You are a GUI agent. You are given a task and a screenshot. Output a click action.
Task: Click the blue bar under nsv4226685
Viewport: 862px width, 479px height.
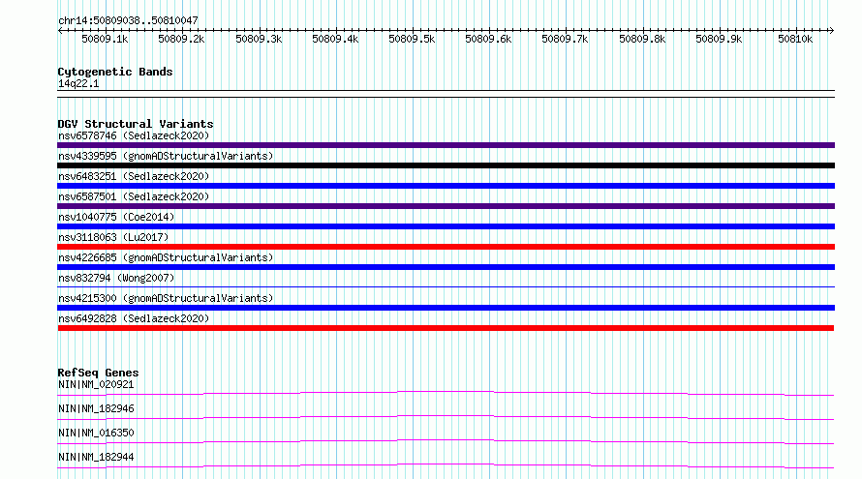[x=446, y=267]
